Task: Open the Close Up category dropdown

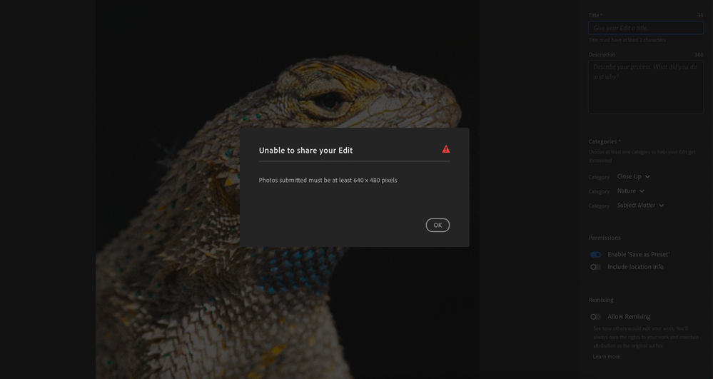Action: pyautogui.click(x=634, y=176)
